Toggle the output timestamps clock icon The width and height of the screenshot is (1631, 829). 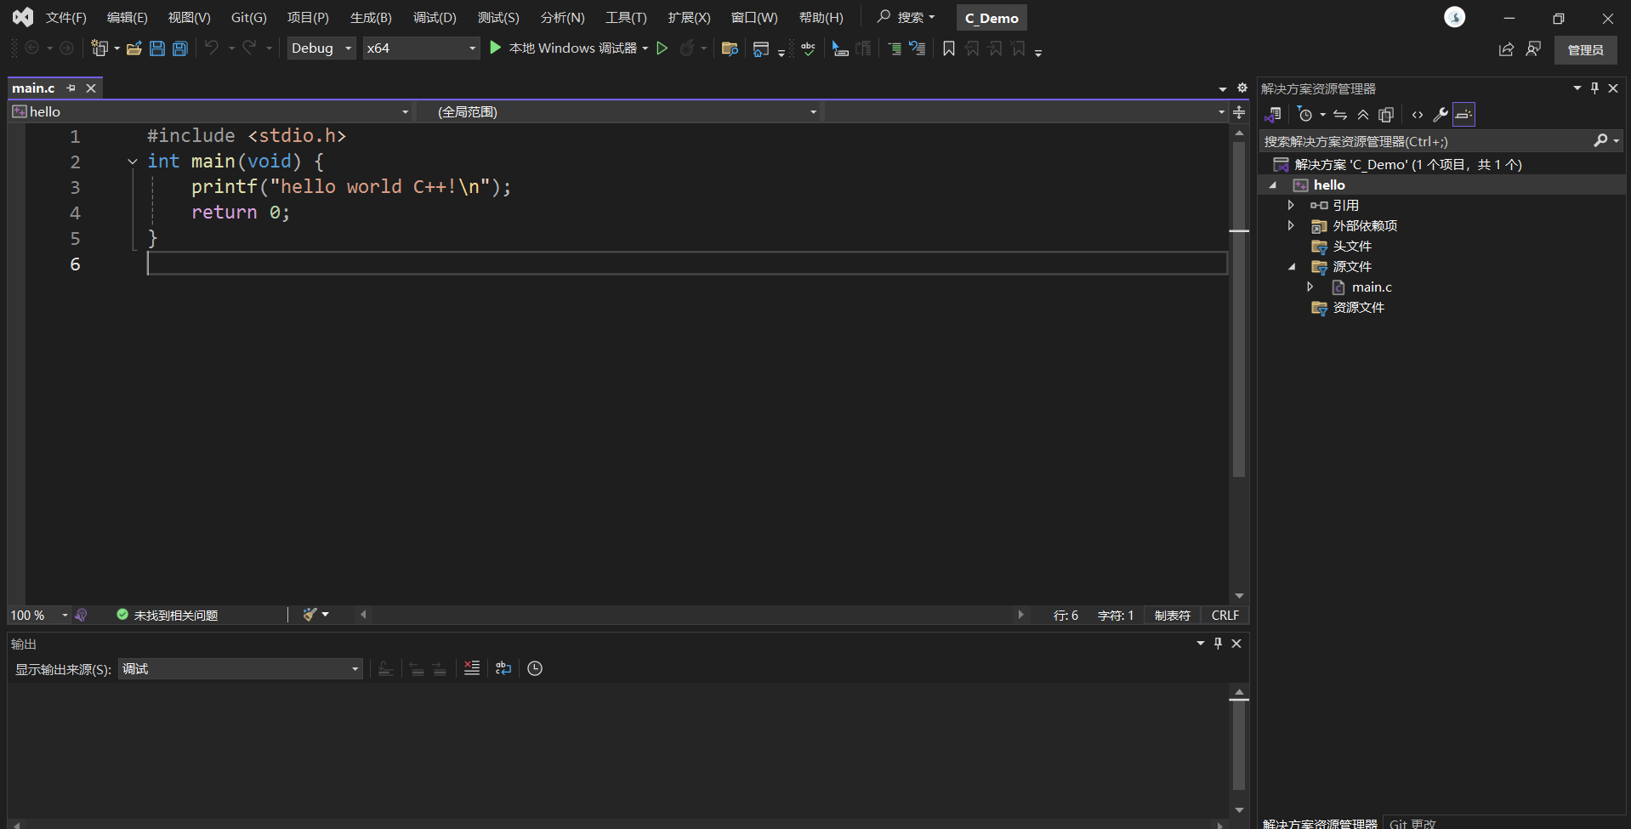pos(535,668)
